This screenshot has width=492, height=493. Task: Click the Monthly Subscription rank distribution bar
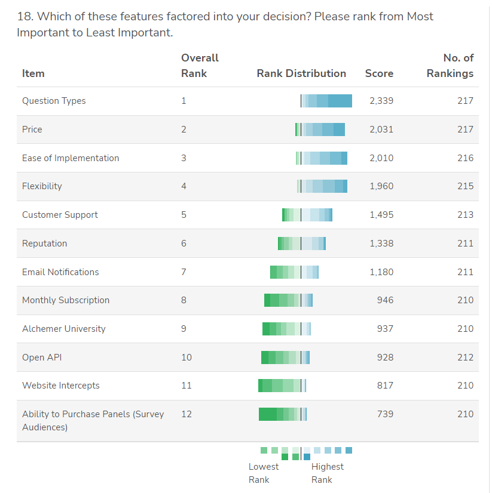coord(288,300)
